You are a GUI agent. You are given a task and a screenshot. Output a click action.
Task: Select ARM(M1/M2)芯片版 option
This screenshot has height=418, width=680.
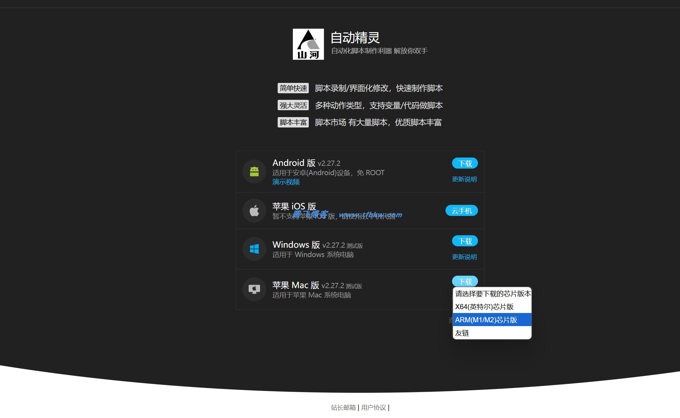click(x=486, y=320)
